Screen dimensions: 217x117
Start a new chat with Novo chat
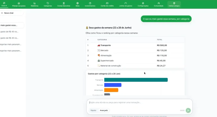tap(9, 13)
